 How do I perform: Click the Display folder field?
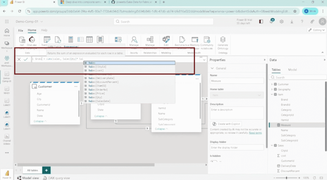237,148
